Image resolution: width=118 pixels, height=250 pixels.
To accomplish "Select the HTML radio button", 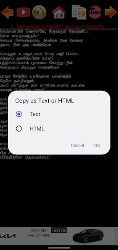I will [19, 129].
